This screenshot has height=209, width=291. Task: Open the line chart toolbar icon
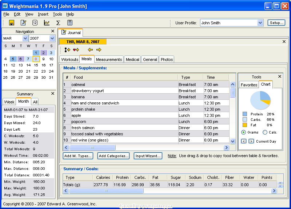(47, 23)
